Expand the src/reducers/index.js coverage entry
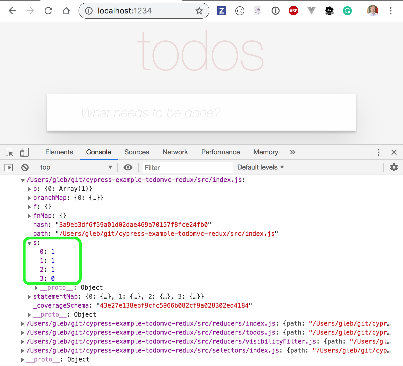403x366 pixels. 23,324
